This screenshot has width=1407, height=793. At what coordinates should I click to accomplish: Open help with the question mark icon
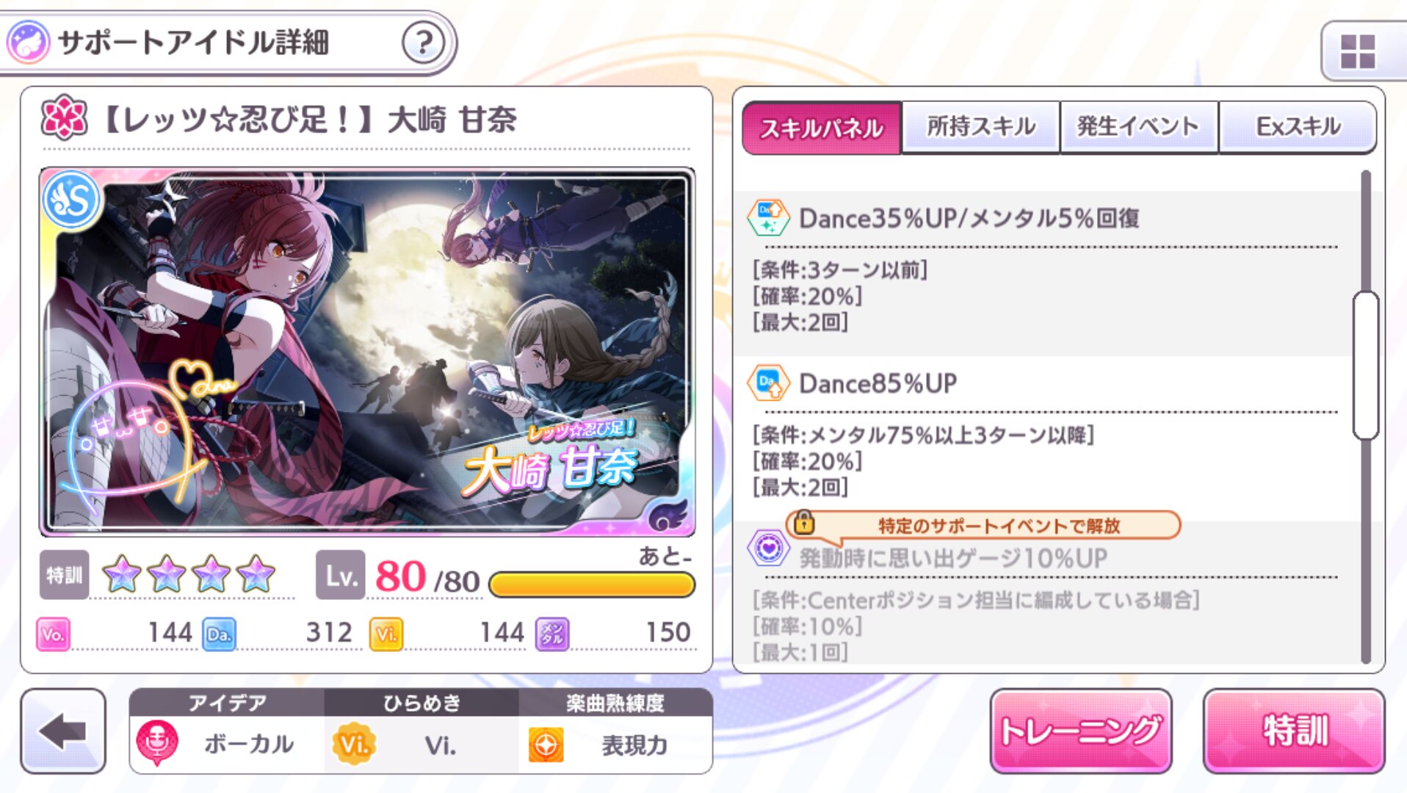click(x=423, y=43)
